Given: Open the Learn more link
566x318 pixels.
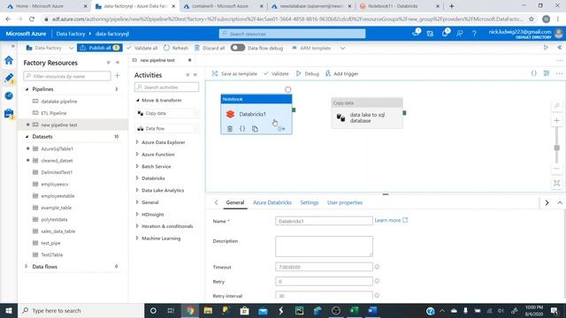Looking at the screenshot, I should pyautogui.click(x=391, y=220).
